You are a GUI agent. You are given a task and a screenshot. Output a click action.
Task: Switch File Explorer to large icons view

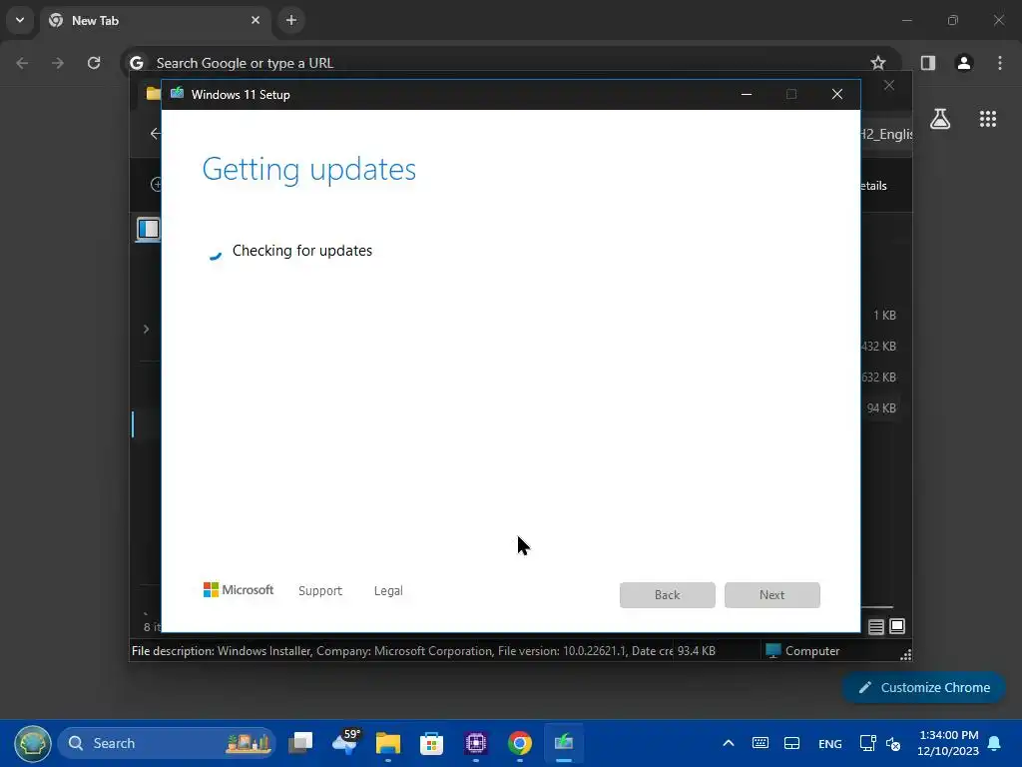(897, 626)
